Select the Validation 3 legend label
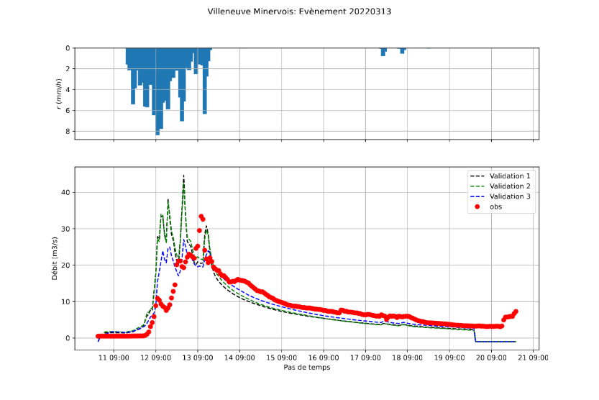The image size is (599, 400). [510, 196]
